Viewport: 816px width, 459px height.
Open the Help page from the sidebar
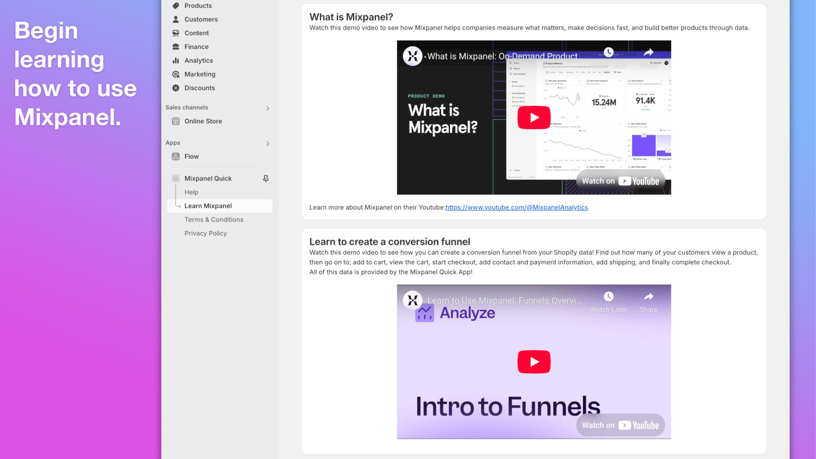(x=191, y=192)
